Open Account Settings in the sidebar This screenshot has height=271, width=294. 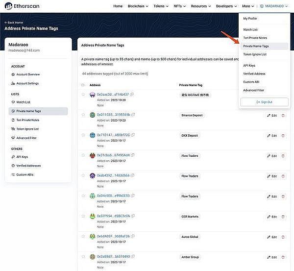tap(28, 83)
